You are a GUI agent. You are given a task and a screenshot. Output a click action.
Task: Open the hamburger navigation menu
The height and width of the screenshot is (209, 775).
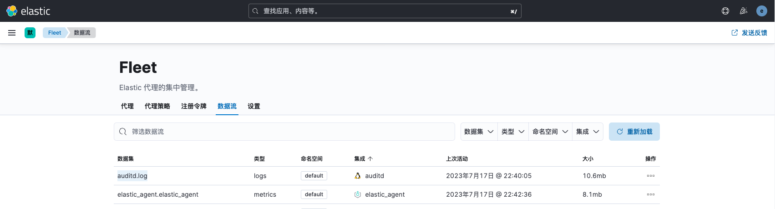pyautogui.click(x=12, y=33)
